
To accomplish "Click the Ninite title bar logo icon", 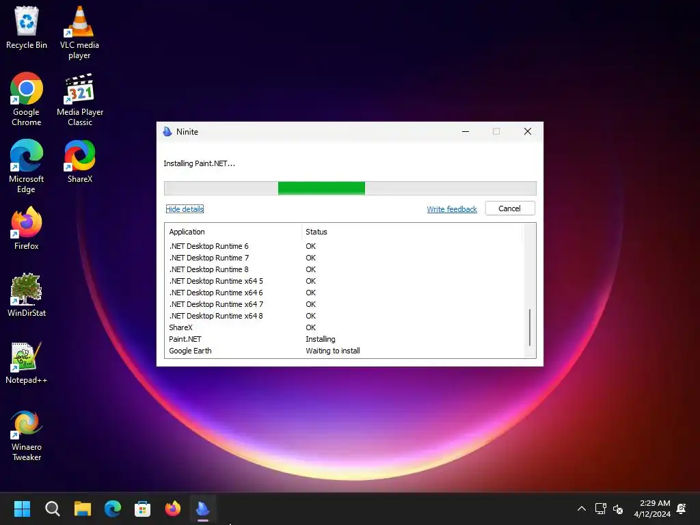I will point(168,132).
